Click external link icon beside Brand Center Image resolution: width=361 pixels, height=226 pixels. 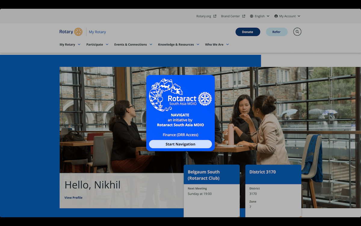coord(244,16)
